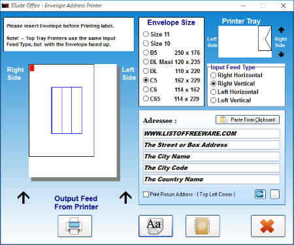Click The City Name field
The height and width of the screenshot is (245, 294).
point(211,156)
